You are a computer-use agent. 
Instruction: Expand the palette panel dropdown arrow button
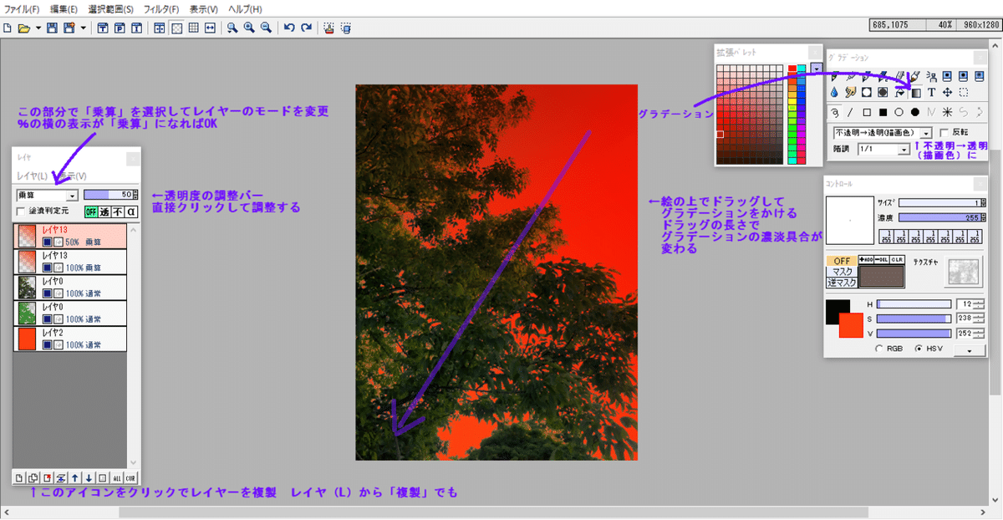[x=817, y=68]
